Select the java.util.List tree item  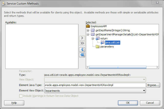click(x=112, y=42)
